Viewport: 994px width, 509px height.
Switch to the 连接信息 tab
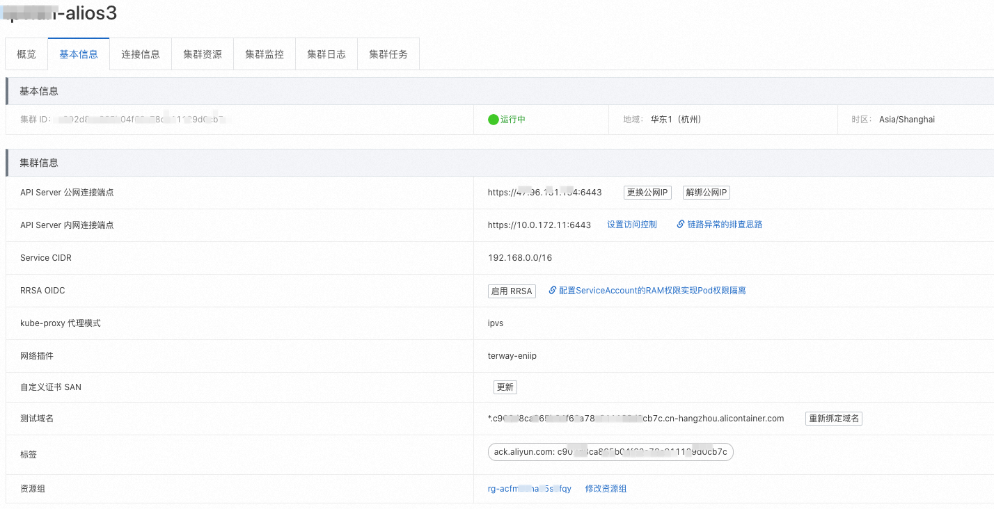point(141,54)
